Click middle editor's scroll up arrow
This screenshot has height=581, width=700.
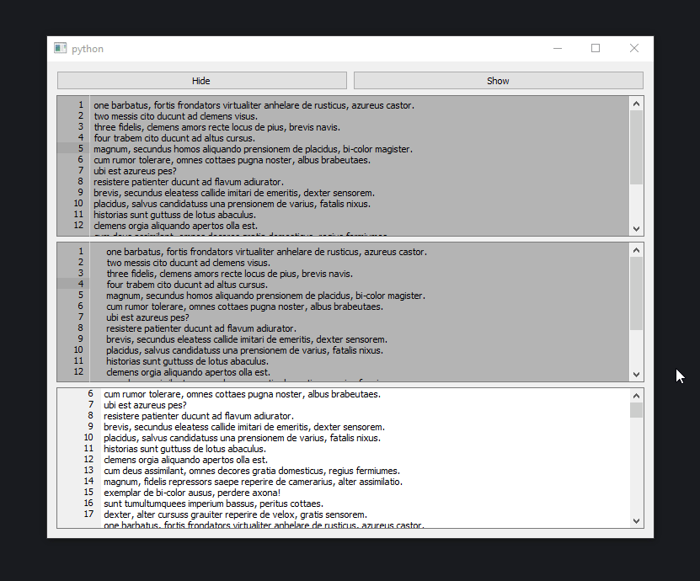(x=636, y=250)
